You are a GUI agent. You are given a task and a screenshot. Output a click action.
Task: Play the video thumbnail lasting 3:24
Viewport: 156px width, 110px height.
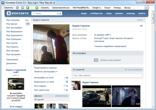pos(97,96)
